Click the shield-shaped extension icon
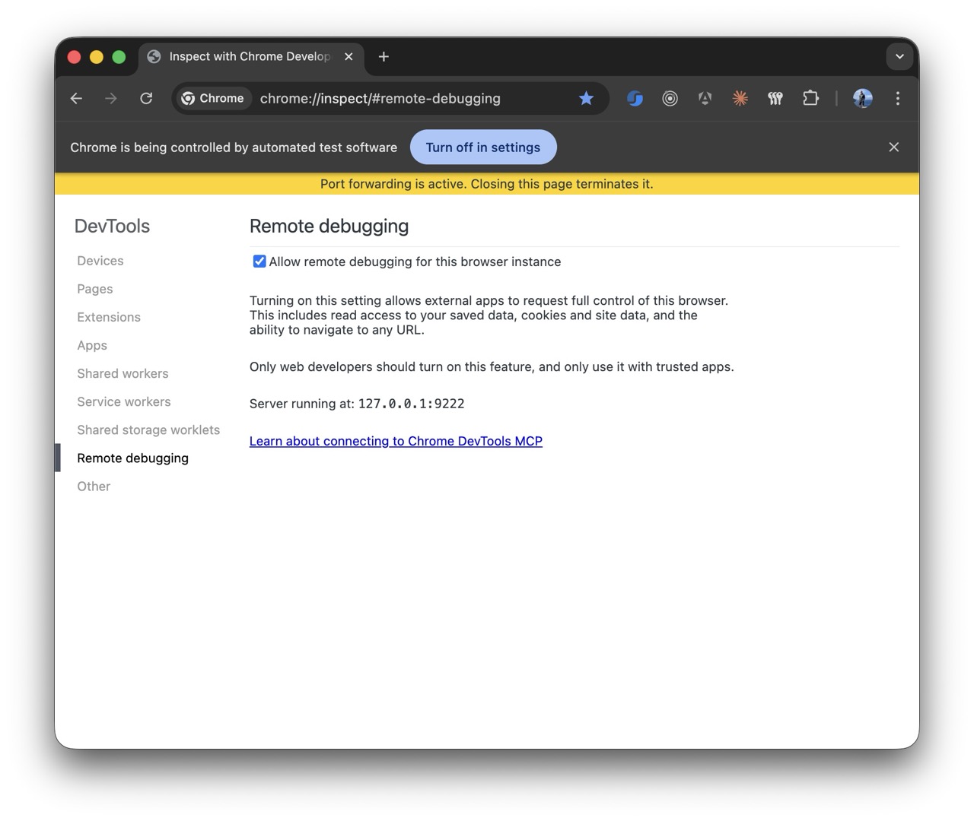 [x=705, y=98]
